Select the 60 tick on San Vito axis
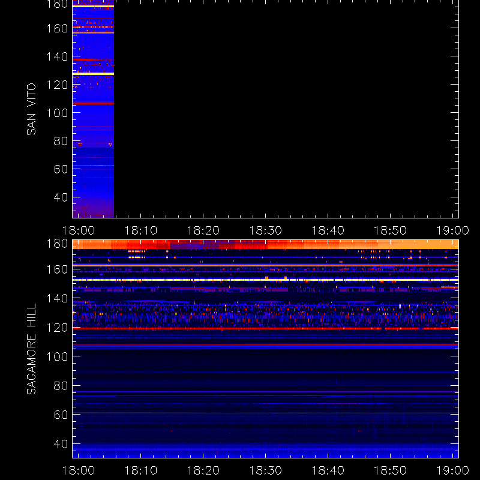The width and height of the screenshot is (480, 480). pyautogui.click(x=61, y=169)
